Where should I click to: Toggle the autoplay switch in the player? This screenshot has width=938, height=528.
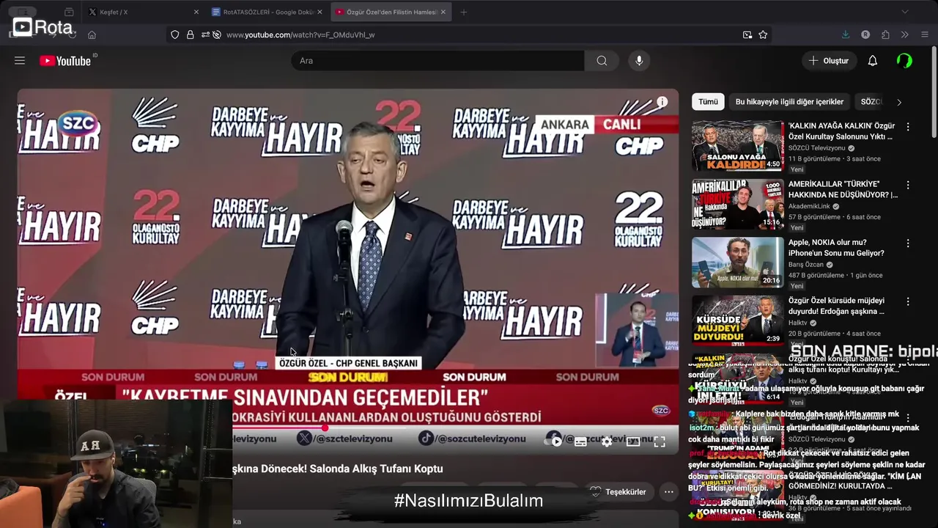point(554,441)
